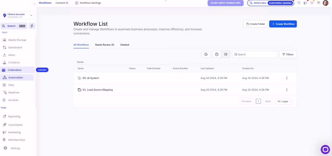Screen dimensions: 332x156
Task: Open actions menu for 00. AI System
Action: pos(287,78)
